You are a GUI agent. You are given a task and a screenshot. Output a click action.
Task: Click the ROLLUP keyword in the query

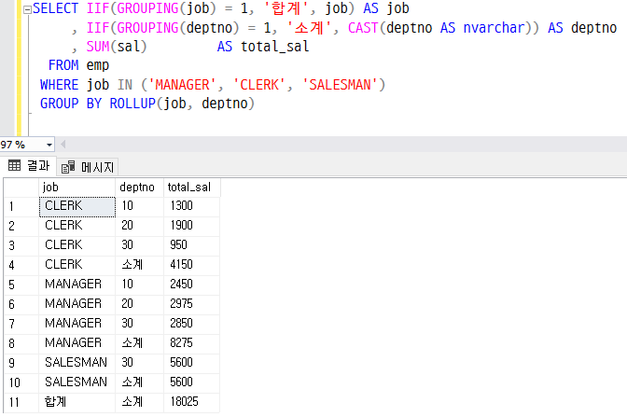132,104
